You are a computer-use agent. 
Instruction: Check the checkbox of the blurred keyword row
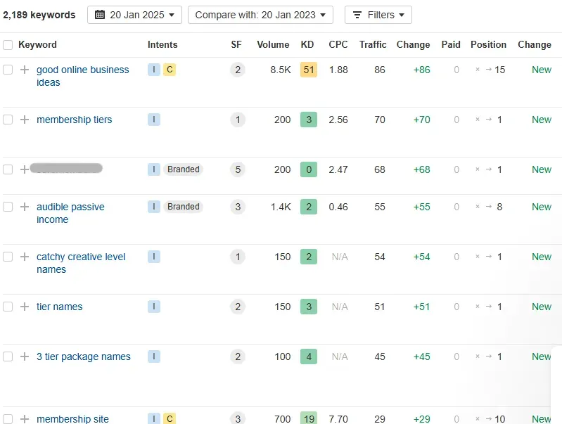[8, 169]
